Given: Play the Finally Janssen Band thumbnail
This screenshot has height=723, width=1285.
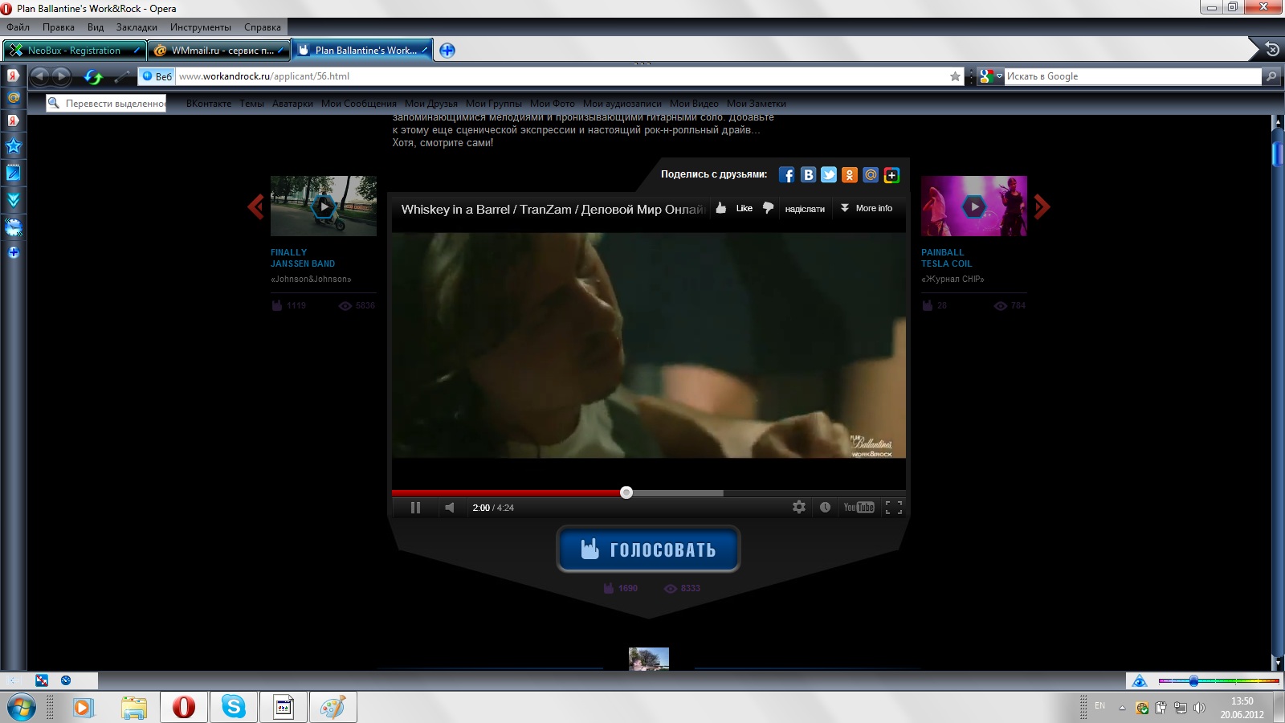Looking at the screenshot, I should 324,206.
